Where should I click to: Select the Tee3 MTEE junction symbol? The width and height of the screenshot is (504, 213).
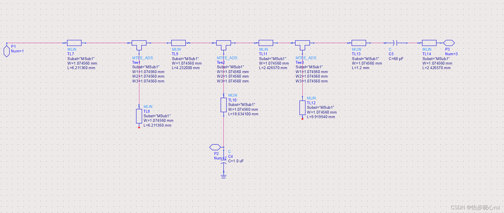[302, 45]
